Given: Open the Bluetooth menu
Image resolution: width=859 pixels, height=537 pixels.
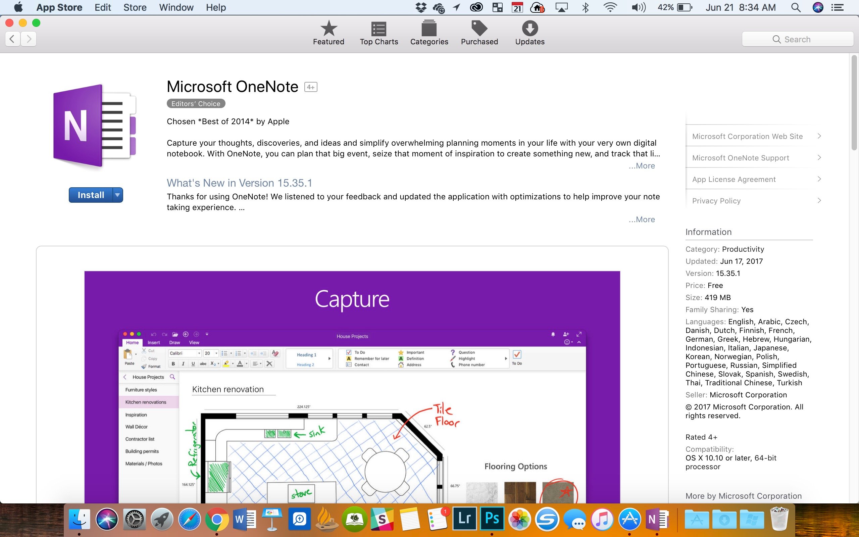Looking at the screenshot, I should [x=585, y=7].
